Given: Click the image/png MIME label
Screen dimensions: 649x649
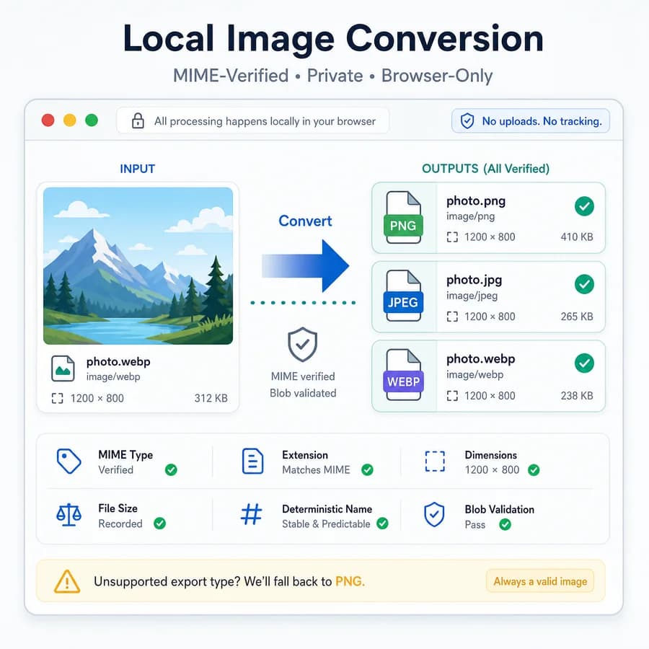Looking at the screenshot, I should [x=470, y=216].
